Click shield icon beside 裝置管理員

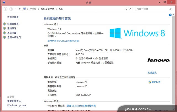click(4, 24)
